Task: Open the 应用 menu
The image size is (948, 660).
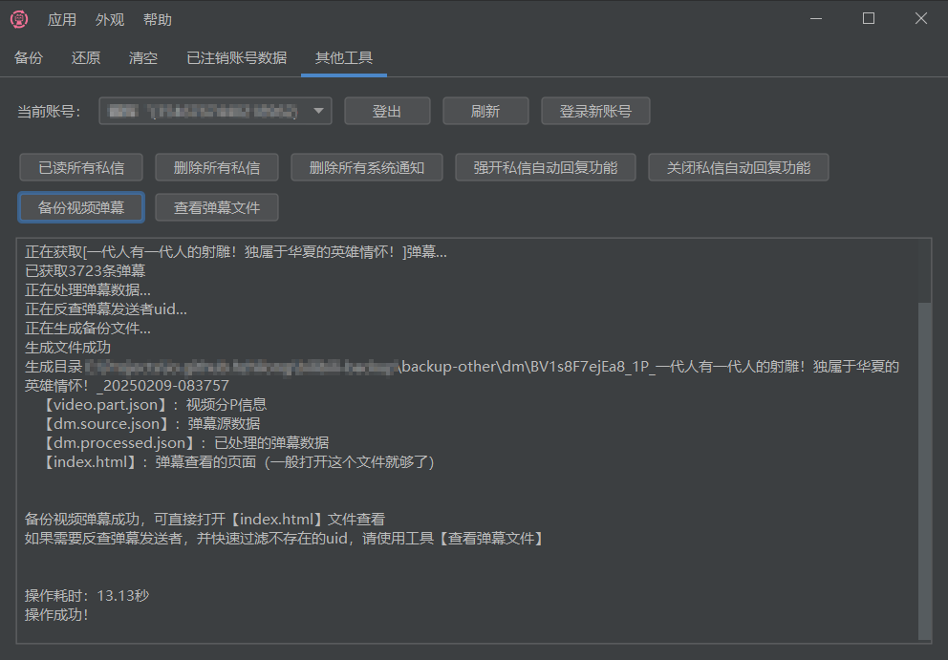Action: (62, 19)
